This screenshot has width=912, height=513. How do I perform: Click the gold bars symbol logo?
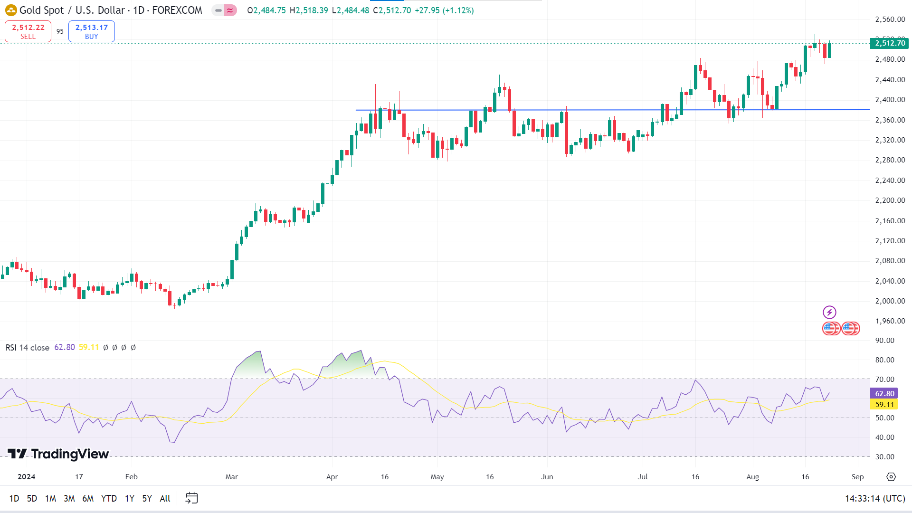pos(10,10)
